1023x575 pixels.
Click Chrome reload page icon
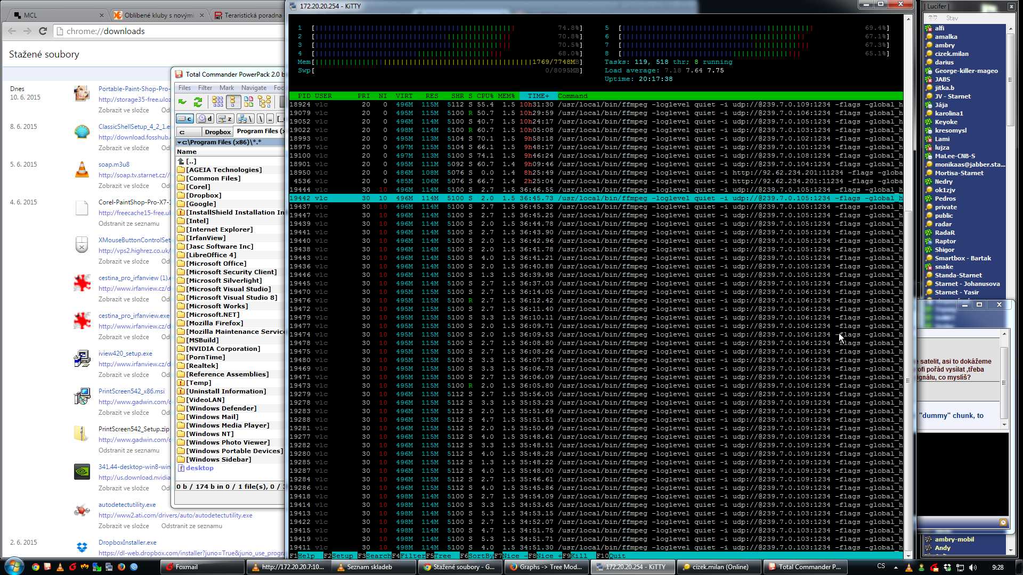(43, 31)
